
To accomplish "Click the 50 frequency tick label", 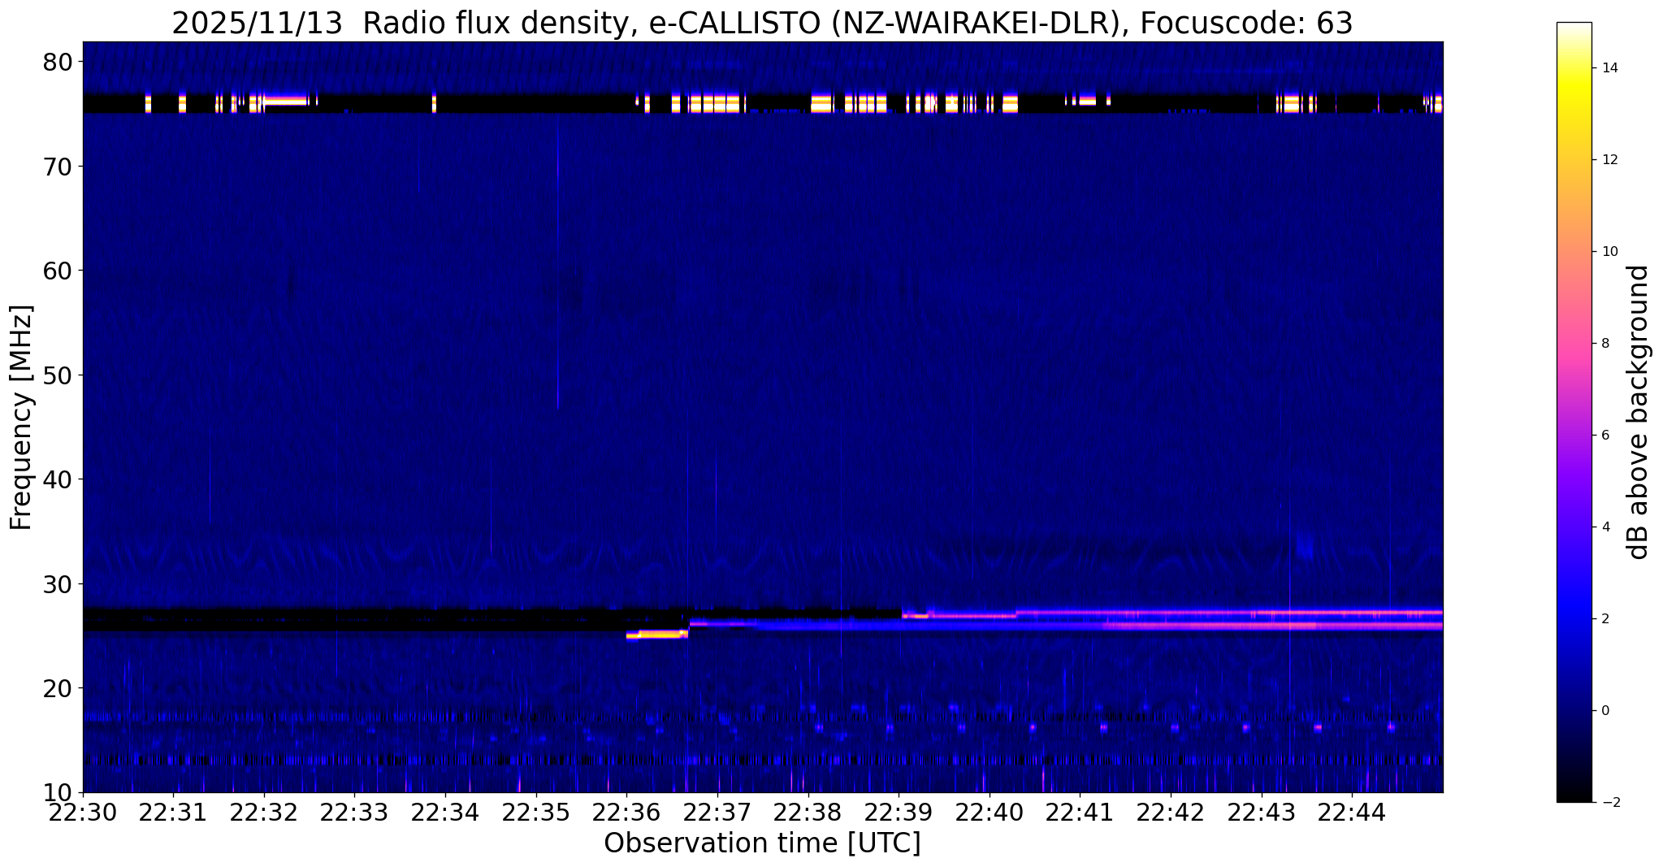I will 57,375.
